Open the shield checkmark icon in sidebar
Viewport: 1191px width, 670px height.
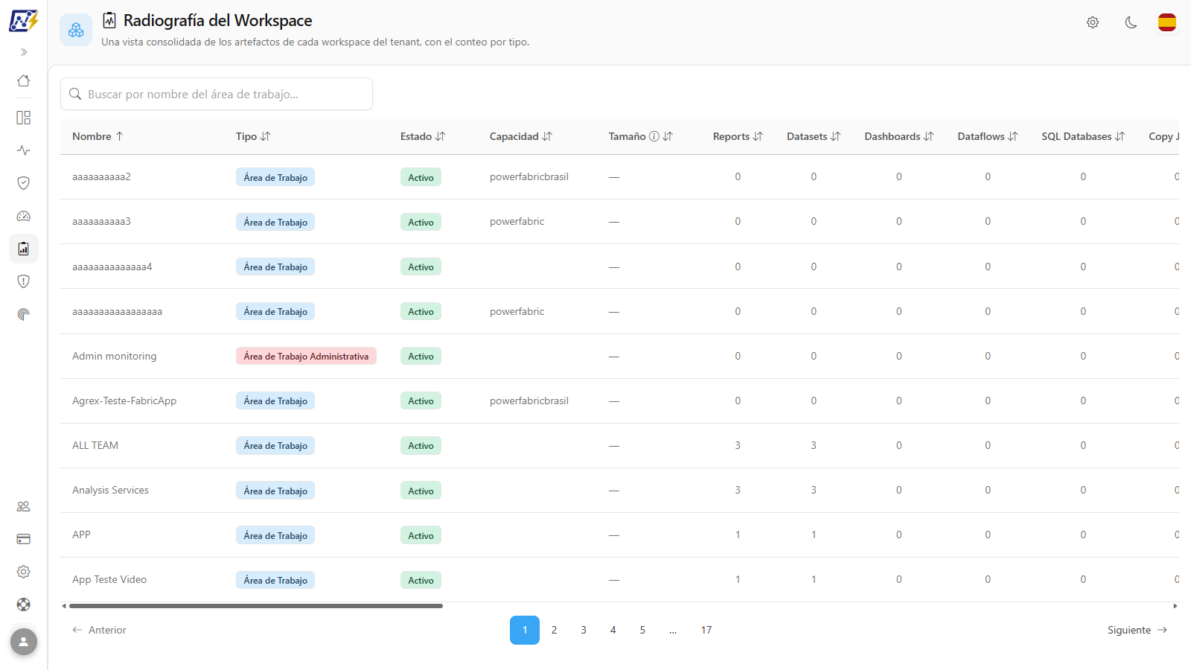pyautogui.click(x=24, y=183)
